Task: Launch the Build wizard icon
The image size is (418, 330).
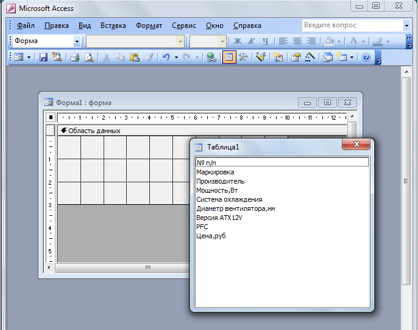Action: coord(310,57)
